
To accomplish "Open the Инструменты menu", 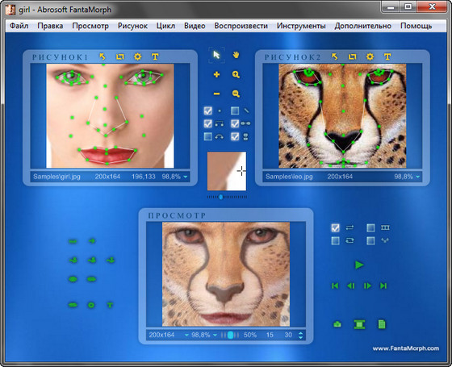I will point(301,26).
